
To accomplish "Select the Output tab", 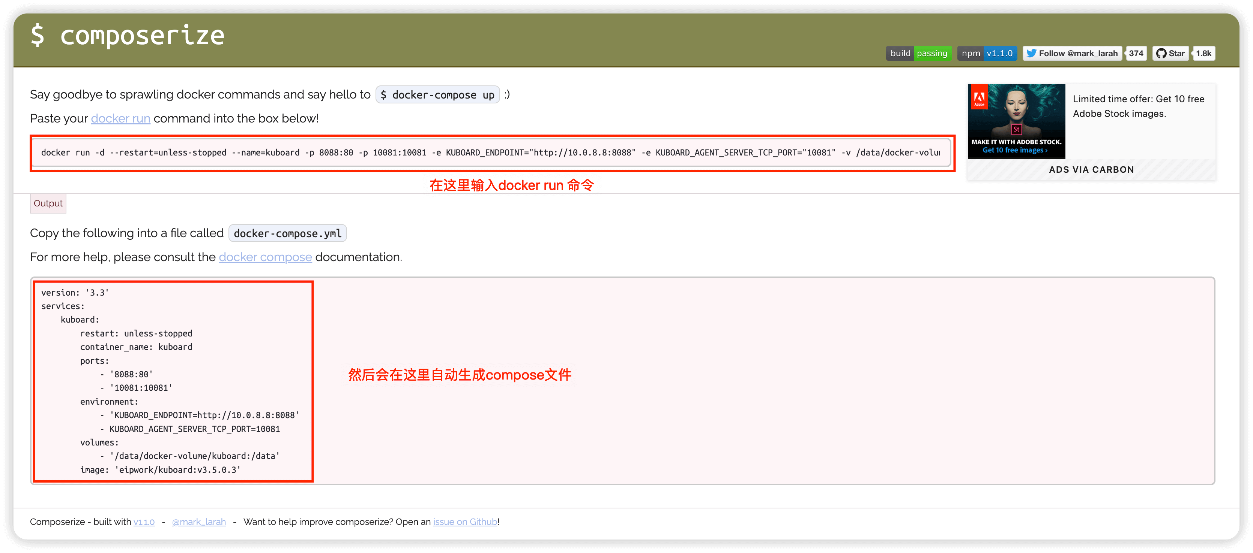I will pos(48,203).
